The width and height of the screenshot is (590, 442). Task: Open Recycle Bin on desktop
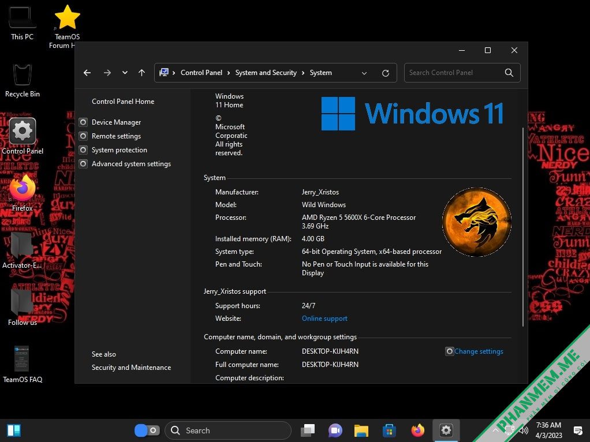click(22, 81)
